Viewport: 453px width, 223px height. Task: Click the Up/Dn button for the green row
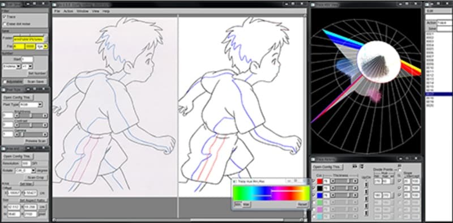[x=366, y=206]
